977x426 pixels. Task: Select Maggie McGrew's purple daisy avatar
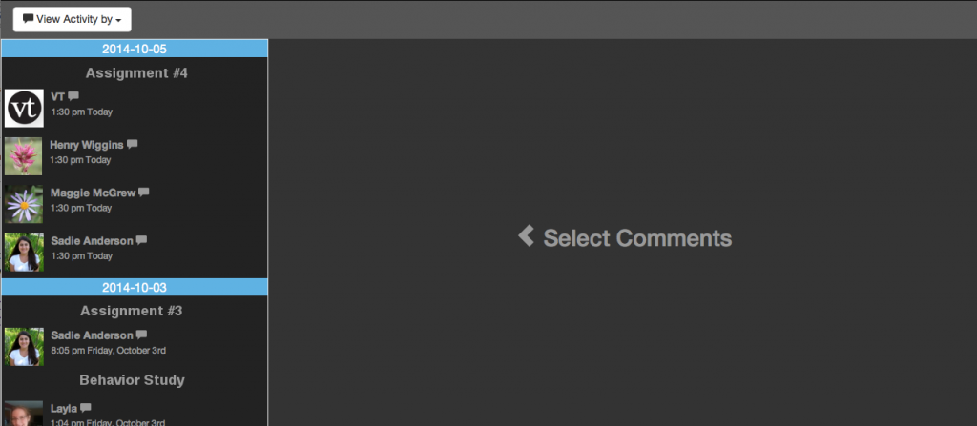(x=24, y=204)
